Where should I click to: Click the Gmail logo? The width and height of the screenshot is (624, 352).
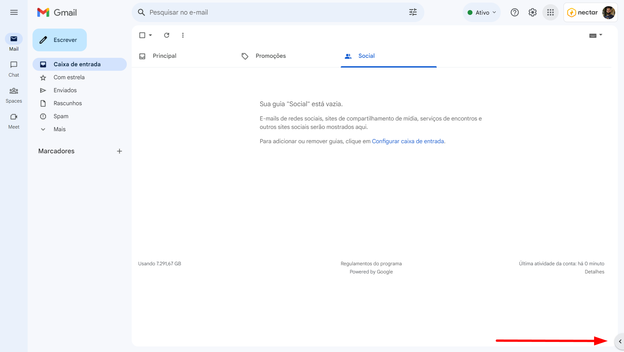coord(57,12)
